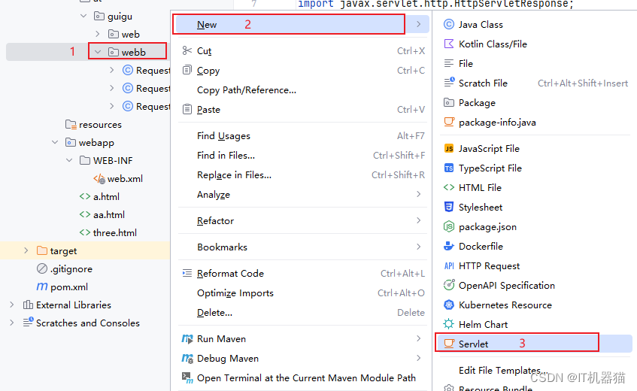
Task: Expand Scratches and Consoles node
Action: [12, 323]
